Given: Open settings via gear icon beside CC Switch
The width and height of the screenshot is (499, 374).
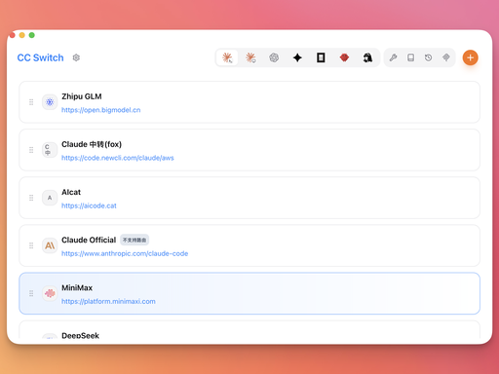Looking at the screenshot, I should click(x=76, y=57).
